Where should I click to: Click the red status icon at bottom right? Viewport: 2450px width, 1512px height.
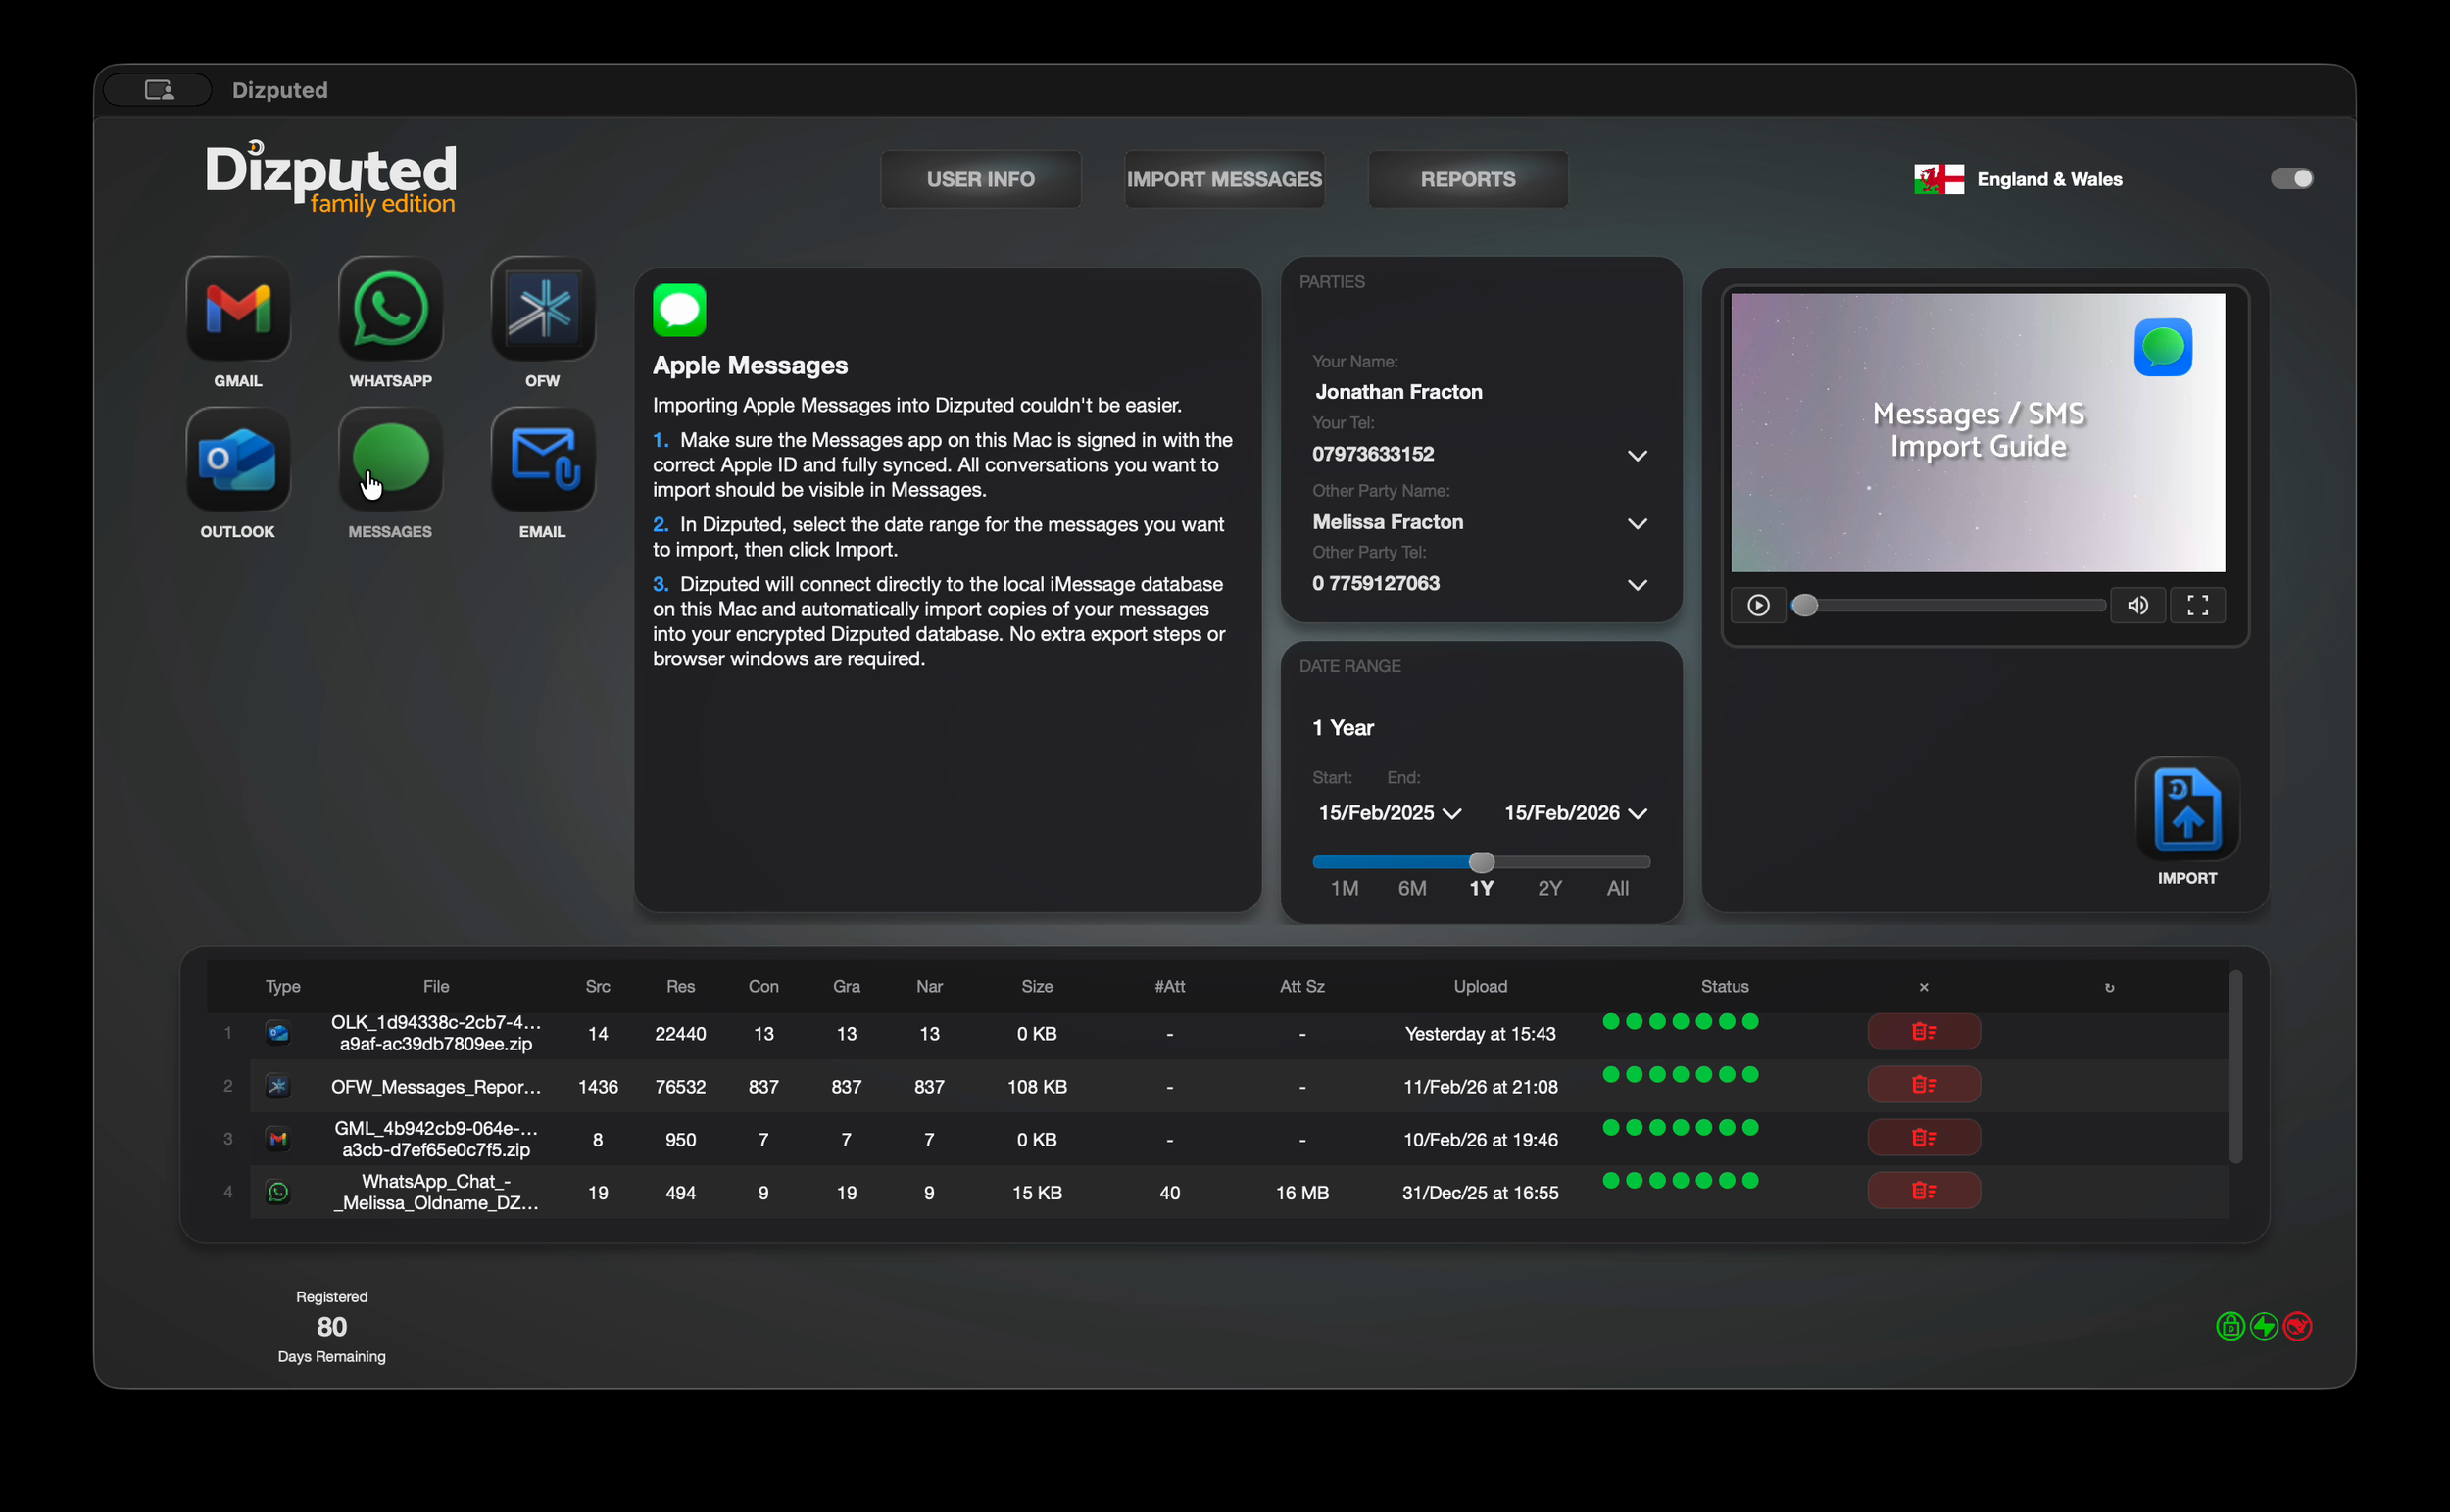(x=2298, y=1326)
